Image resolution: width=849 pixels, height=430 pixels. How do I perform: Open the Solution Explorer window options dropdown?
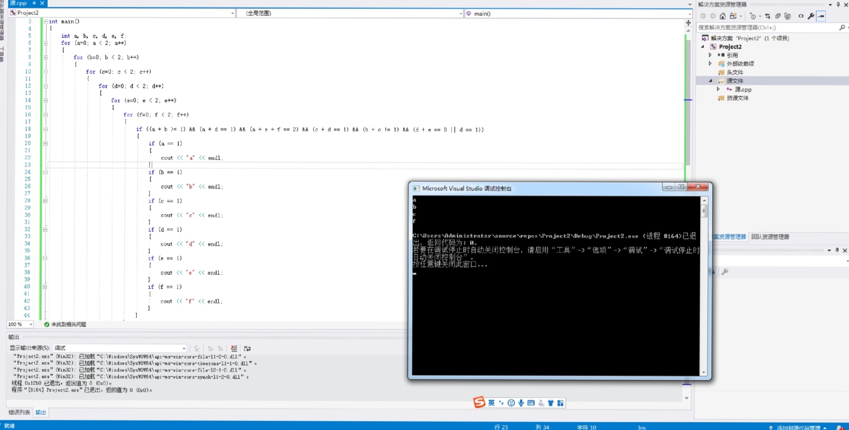tap(830, 5)
